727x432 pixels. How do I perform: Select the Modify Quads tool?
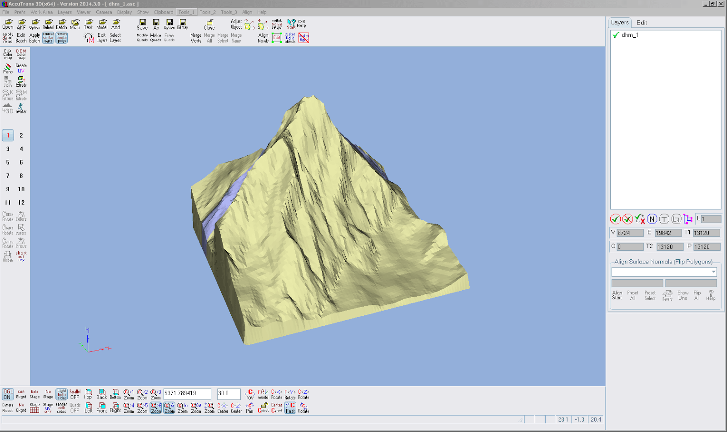pyautogui.click(x=142, y=38)
